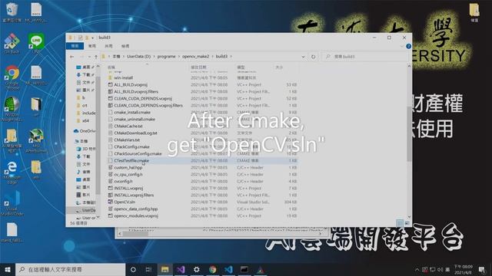Image resolution: width=492 pixels, height=276 pixels.
Task: Expand the chevron after the programe breadcrumb
Action: click(x=179, y=57)
